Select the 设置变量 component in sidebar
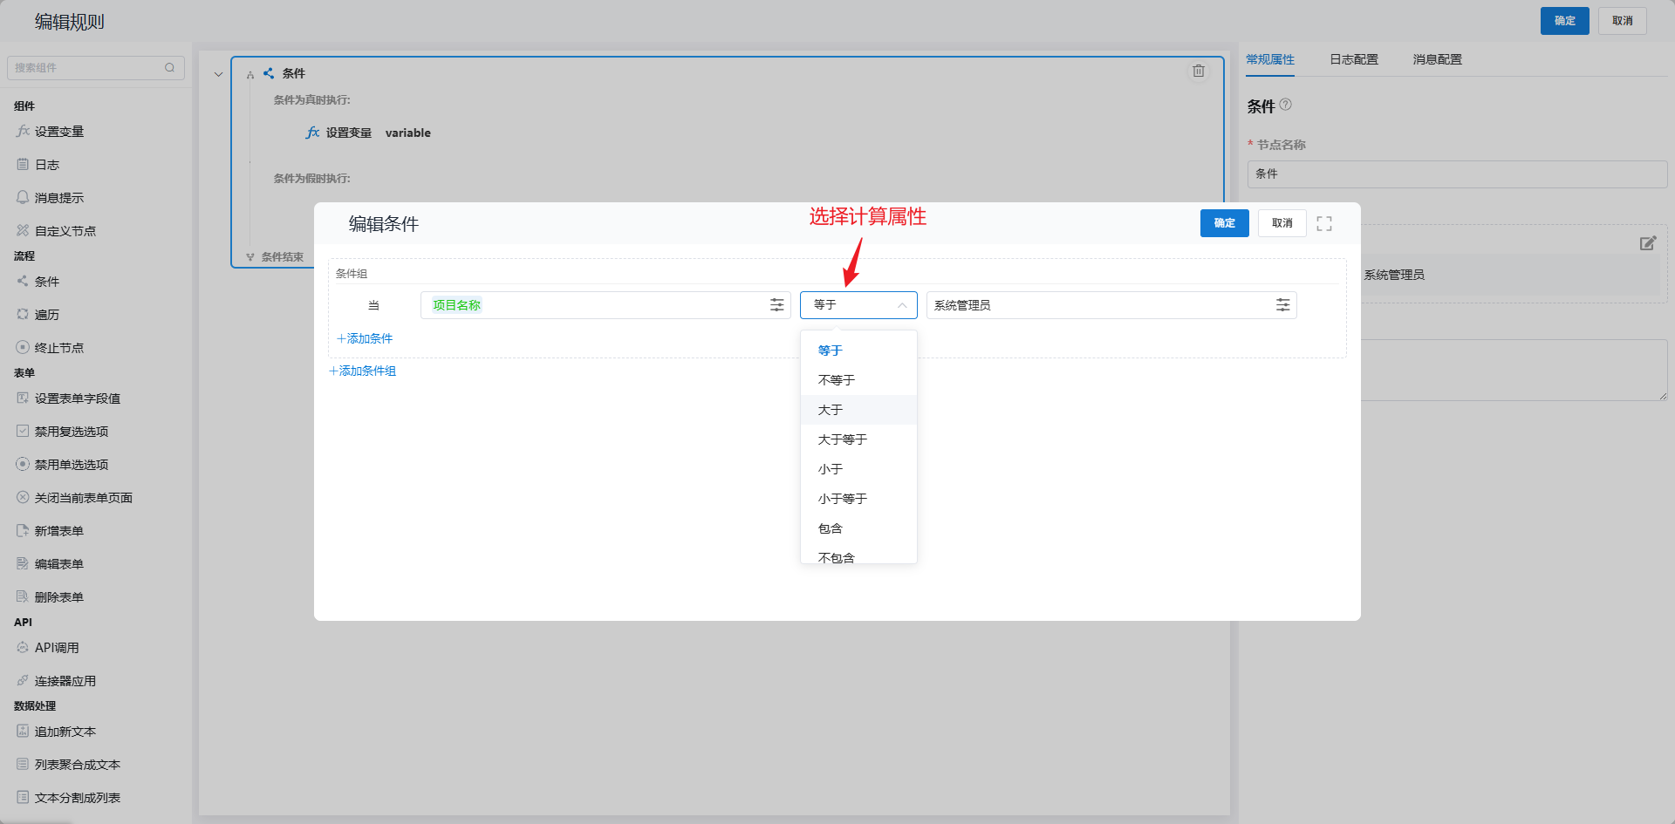Viewport: 1675px width, 824px height. 58,132
